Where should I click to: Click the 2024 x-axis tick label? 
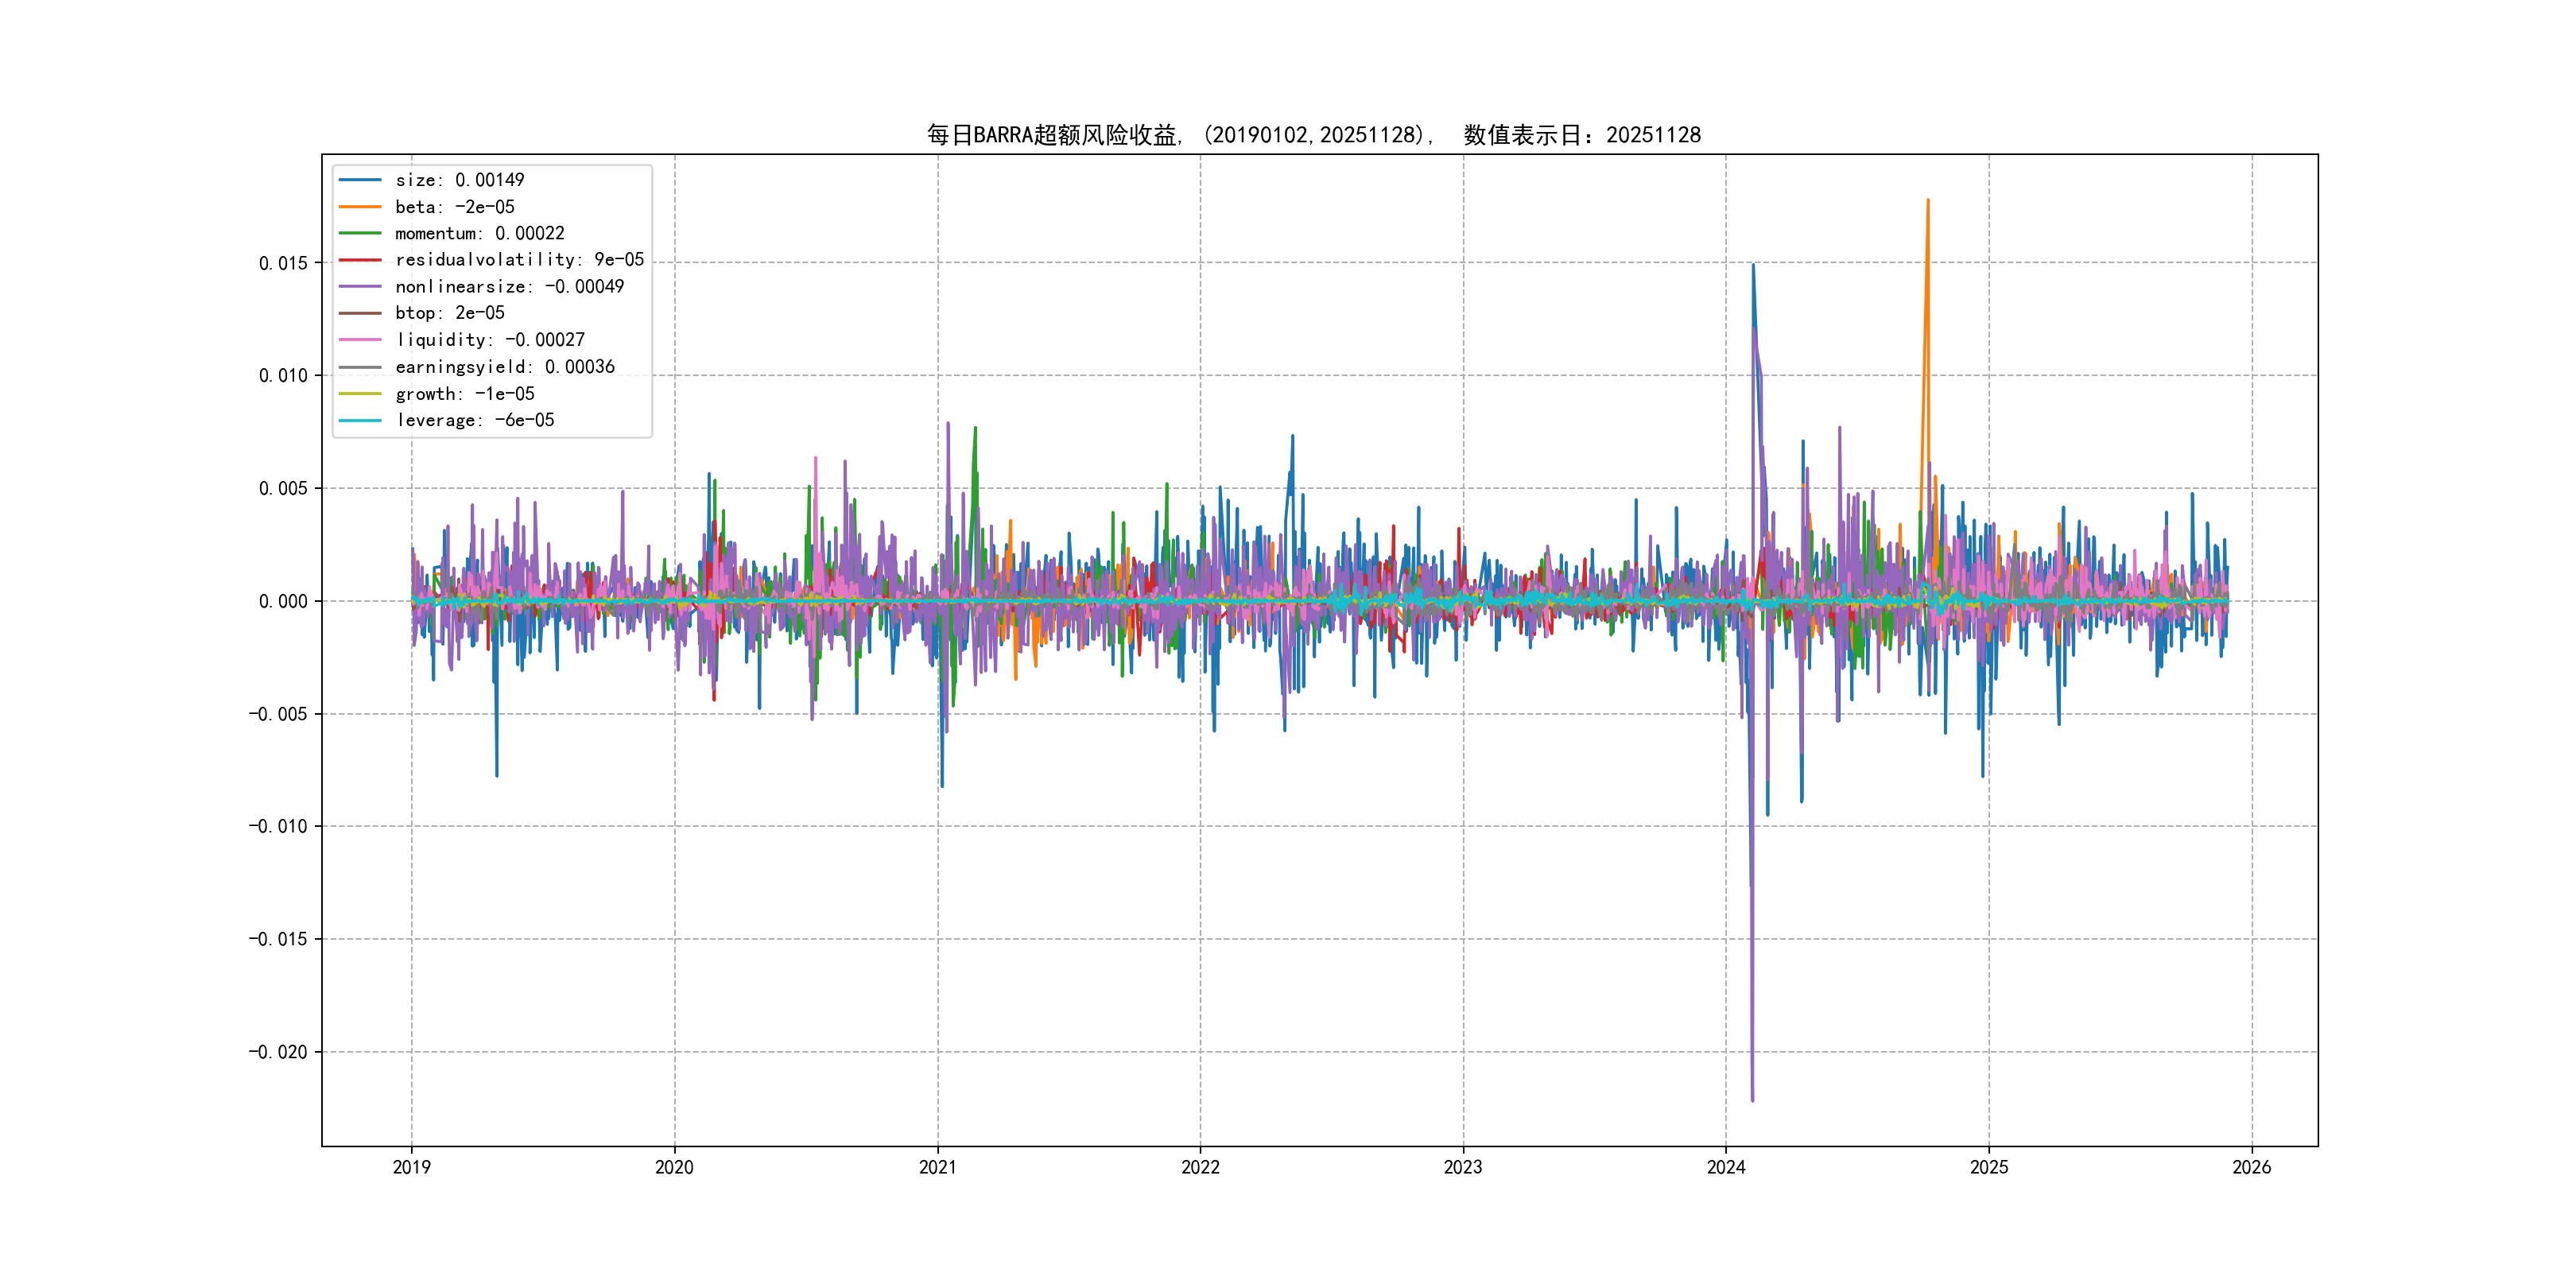(1726, 1167)
